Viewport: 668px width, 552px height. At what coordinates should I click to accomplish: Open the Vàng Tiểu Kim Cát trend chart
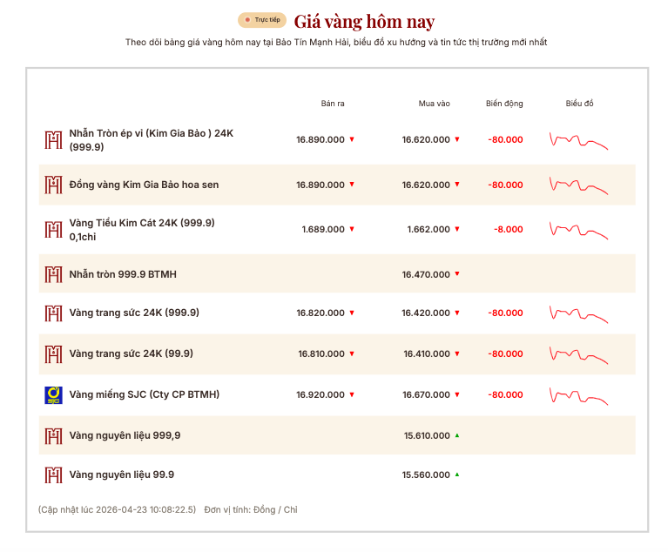pos(578,230)
